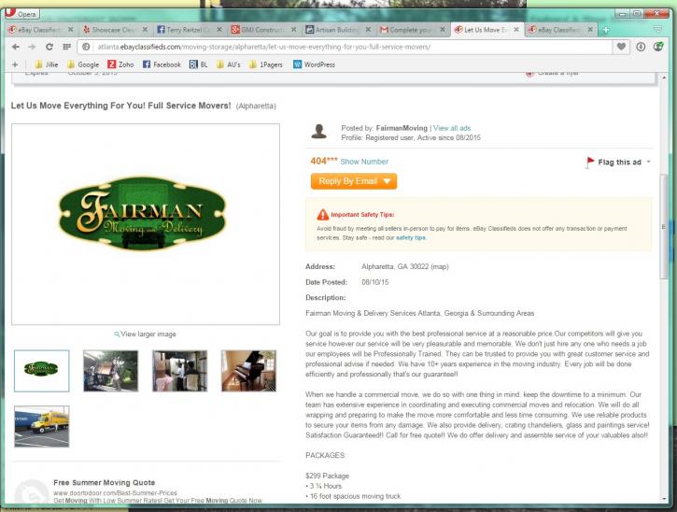677x512 pixels.
Task: Click the safety warning triangle icon
Action: 322,214
